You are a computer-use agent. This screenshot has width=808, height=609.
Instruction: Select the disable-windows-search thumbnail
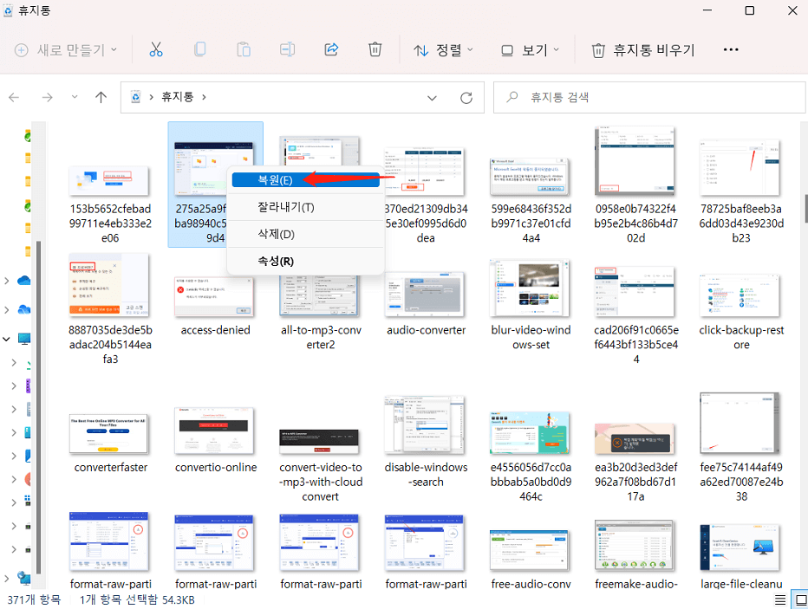tap(425, 425)
